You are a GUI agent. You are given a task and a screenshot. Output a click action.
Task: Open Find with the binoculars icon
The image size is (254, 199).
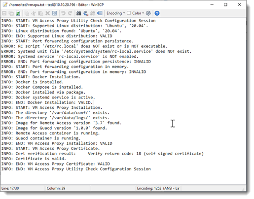(x=79, y=13)
